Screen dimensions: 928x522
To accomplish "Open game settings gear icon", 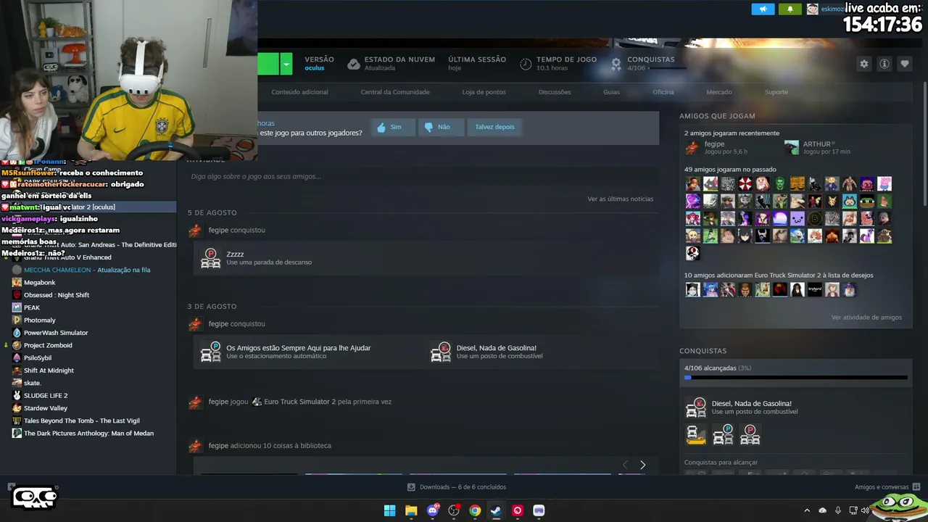I will point(863,64).
